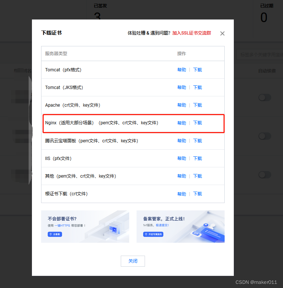Open help for IIS (pfx文件)
Image resolution: width=283 pixels, height=288 pixels.
pyautogui.click(x=182, y=158)
